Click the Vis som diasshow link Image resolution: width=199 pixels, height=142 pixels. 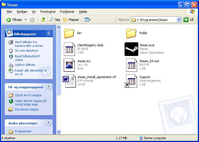tap(27, 51)
